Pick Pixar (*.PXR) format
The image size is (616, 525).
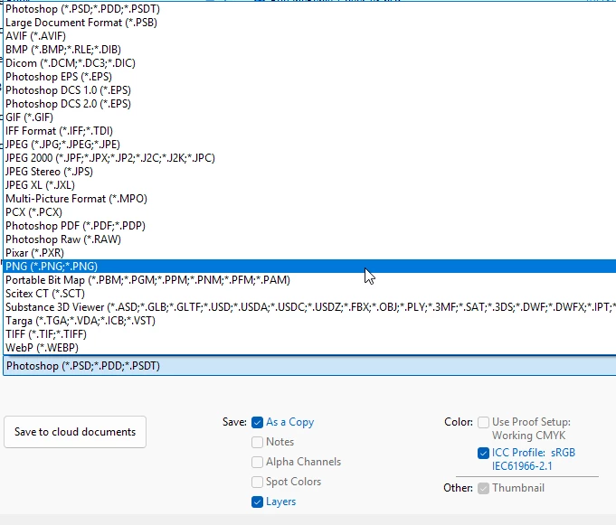(x=309, y=253)
